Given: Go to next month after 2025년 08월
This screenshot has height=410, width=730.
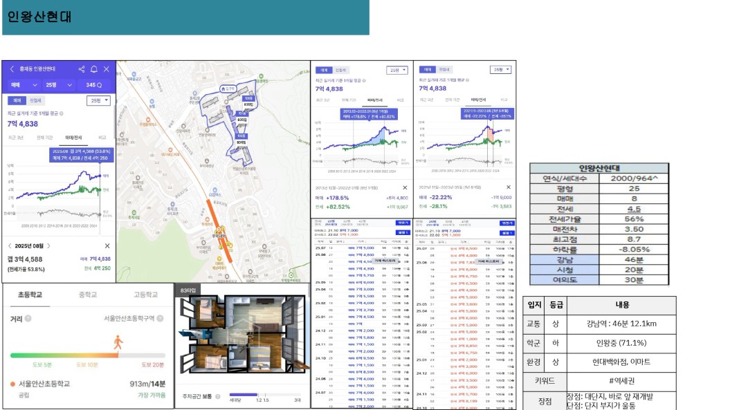Looking at the screenshot, I should pos(48,245).
